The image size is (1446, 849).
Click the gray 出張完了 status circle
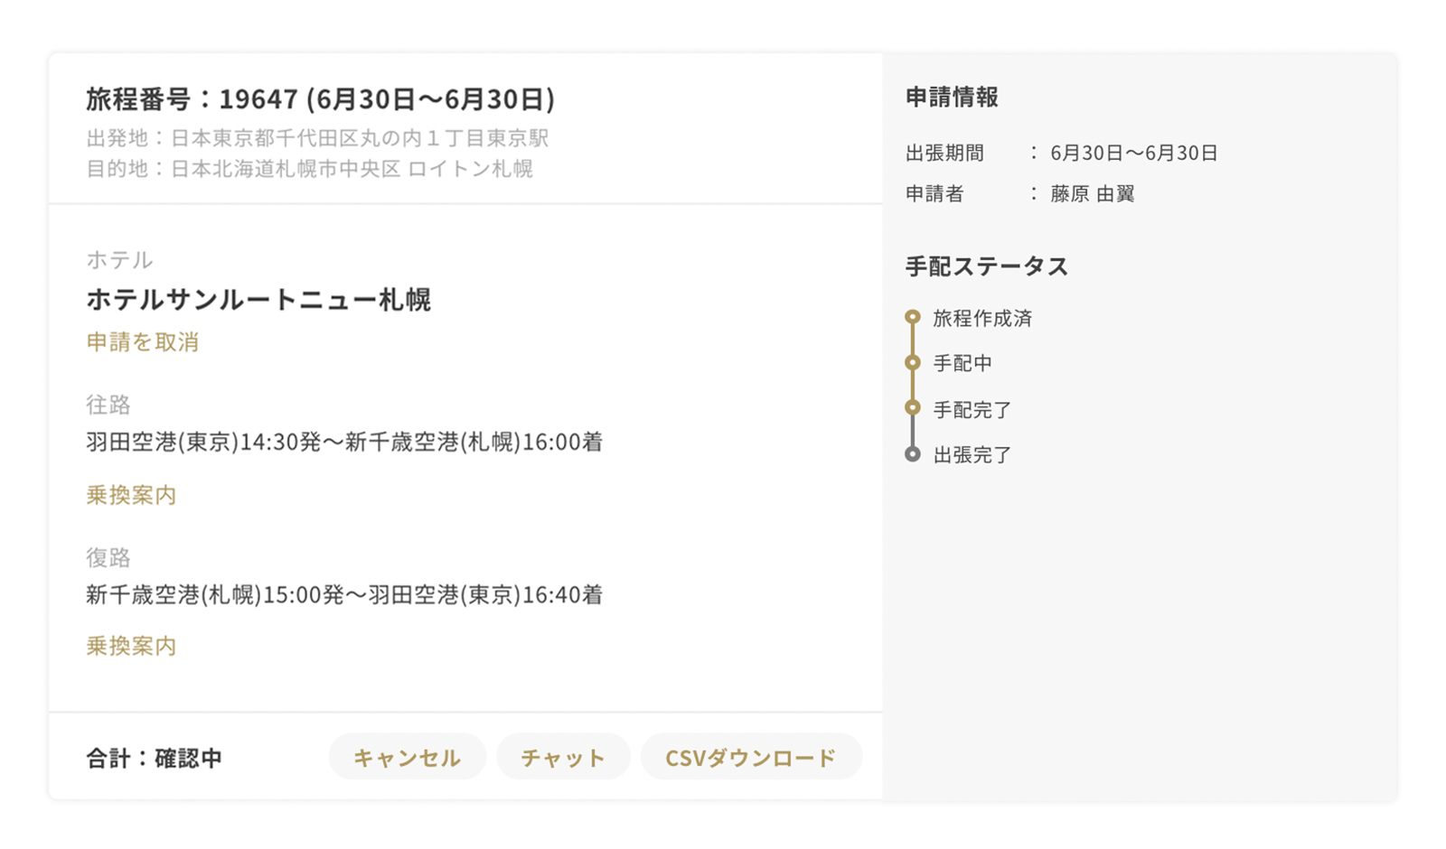[x=913, y=454]
